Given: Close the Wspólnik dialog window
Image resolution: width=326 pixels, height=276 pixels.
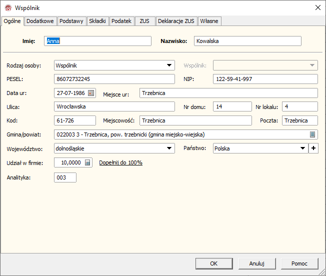Looking at the screenshot, I should [317, 7].
